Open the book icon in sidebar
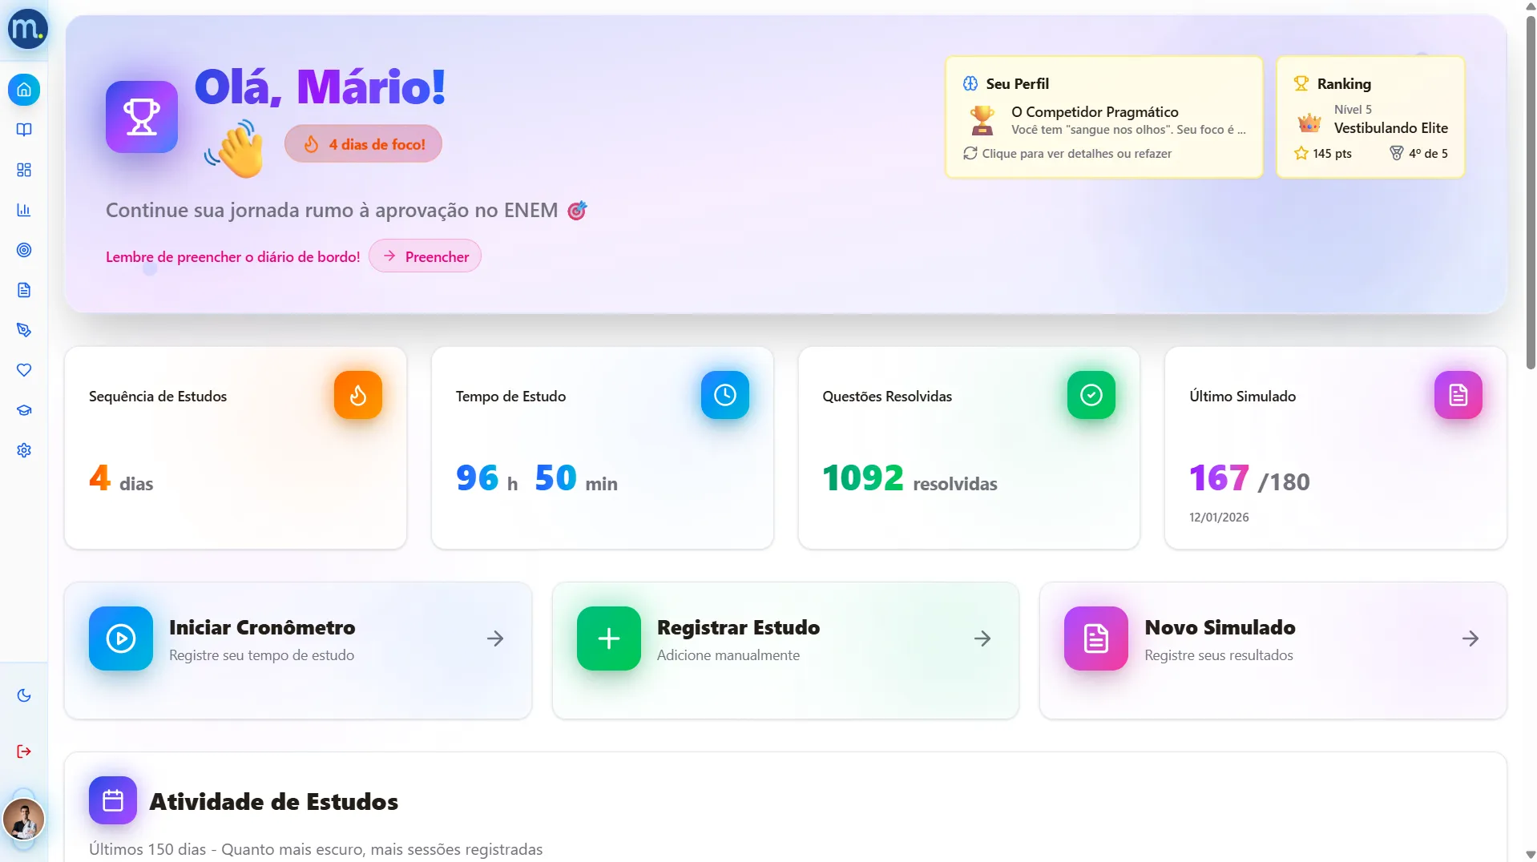This screenshot has width=1537, height=862. pyautogui.click(x=24, y=130)
